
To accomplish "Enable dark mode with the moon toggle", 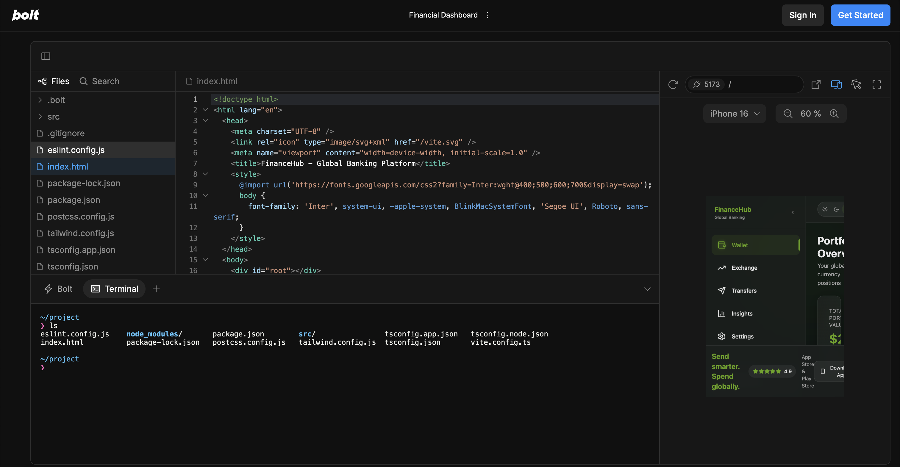I will (x=836, y=210).
